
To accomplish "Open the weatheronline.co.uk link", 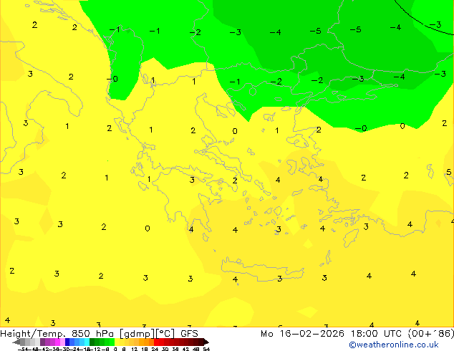I will pyautogui.click(x=394, y=345).
